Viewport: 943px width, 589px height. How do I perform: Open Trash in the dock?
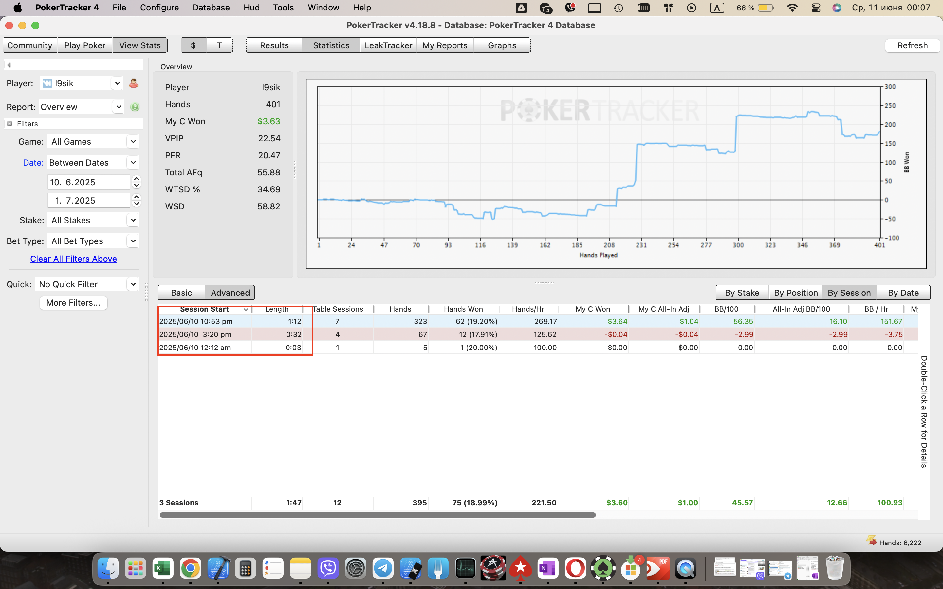point(835,568)
